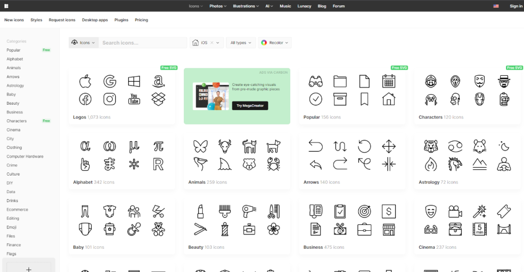Click the Apple logo icon
Viewport: 524px width, 272px height.
(x=85, y=81)
